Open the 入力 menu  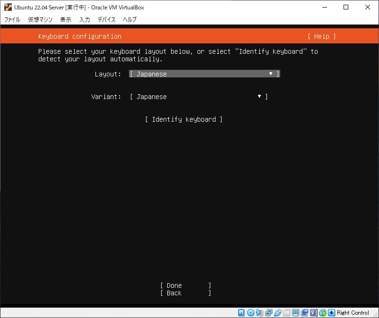point(85,19)
